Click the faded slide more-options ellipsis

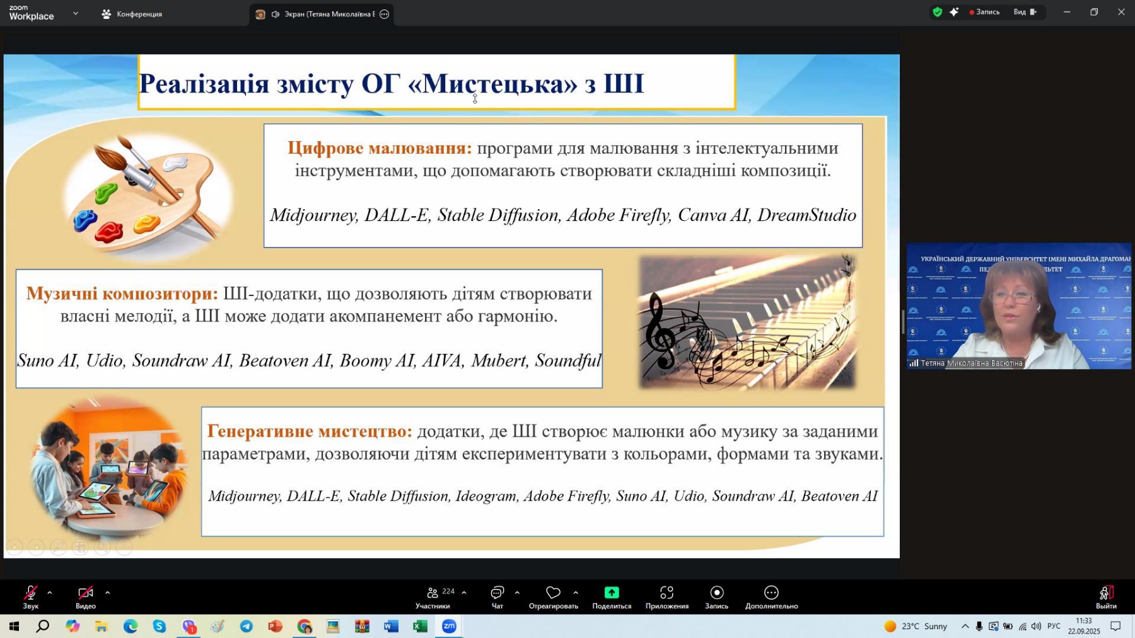(124, 547)
